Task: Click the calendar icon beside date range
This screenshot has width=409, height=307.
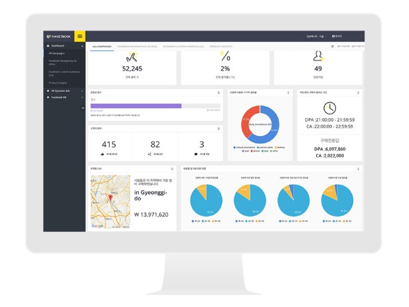Action: pyautogui.click(x=332, y=47)
